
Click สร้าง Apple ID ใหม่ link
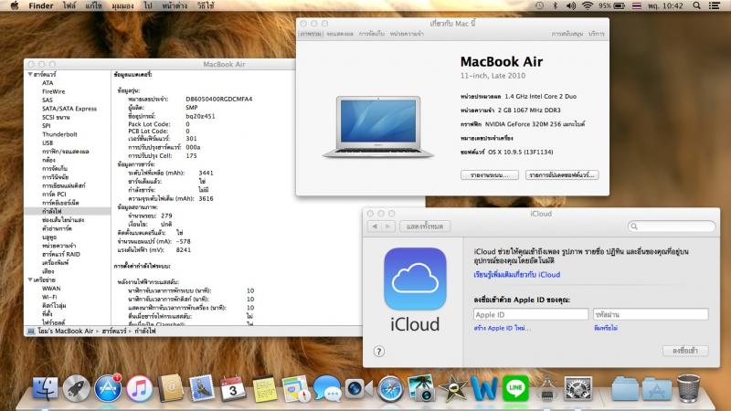pyautogui.click(x=502, y=328)
